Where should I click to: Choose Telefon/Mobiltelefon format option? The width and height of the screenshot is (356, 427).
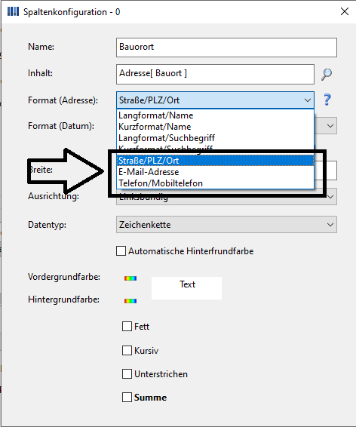pyautogui.click(x=215, y=183)
